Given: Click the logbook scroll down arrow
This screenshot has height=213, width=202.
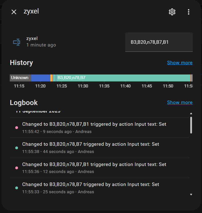Looking at the screenshot, I should [x=191, y=194].
